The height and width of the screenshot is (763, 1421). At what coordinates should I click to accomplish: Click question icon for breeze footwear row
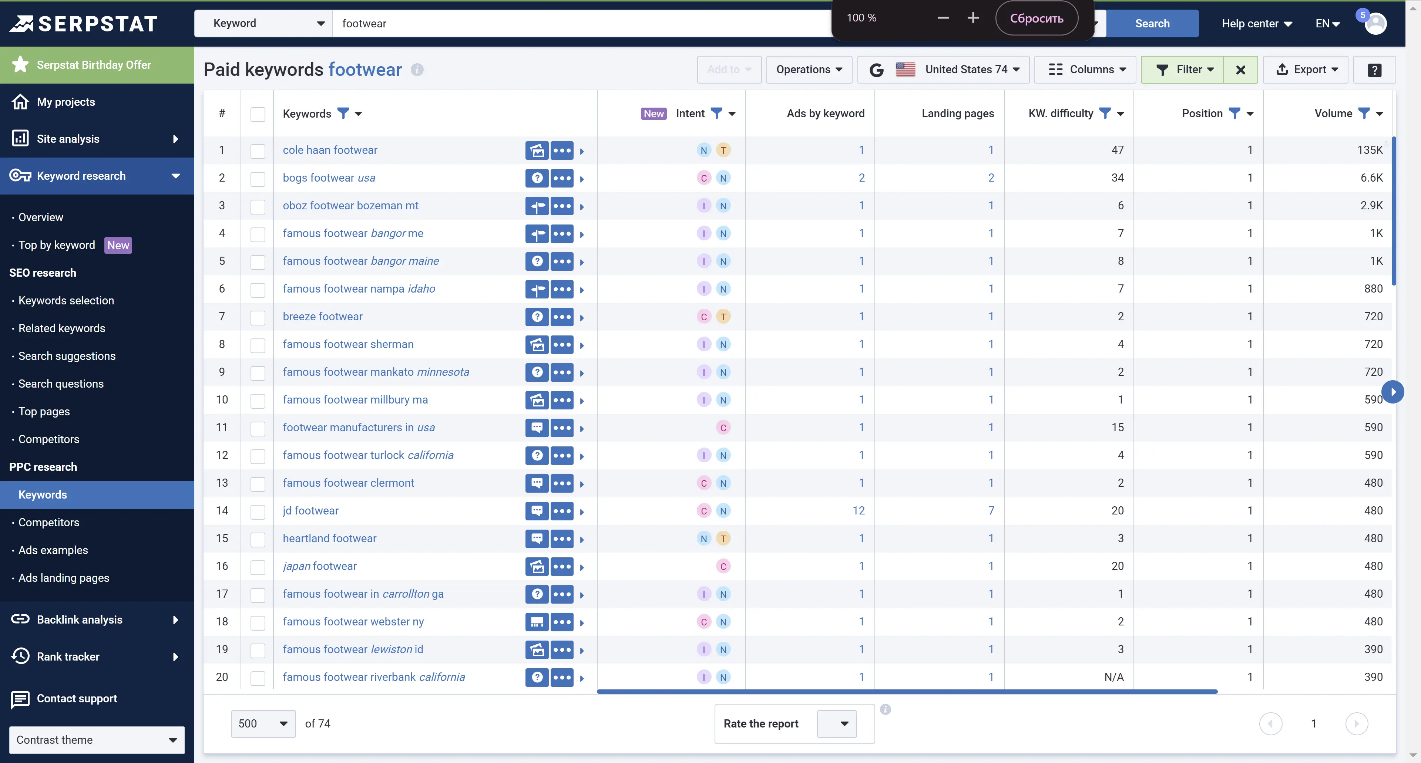pyautogui.click(x=537, y=317)
